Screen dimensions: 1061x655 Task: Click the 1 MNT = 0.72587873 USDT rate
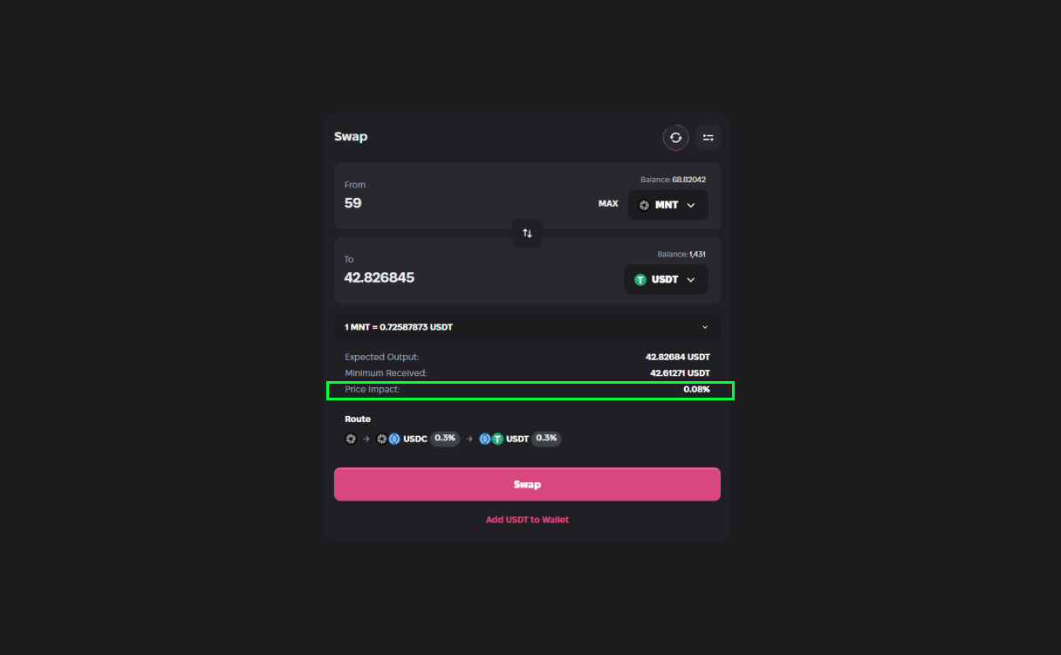pyautogui.click(x=399, y=327)
